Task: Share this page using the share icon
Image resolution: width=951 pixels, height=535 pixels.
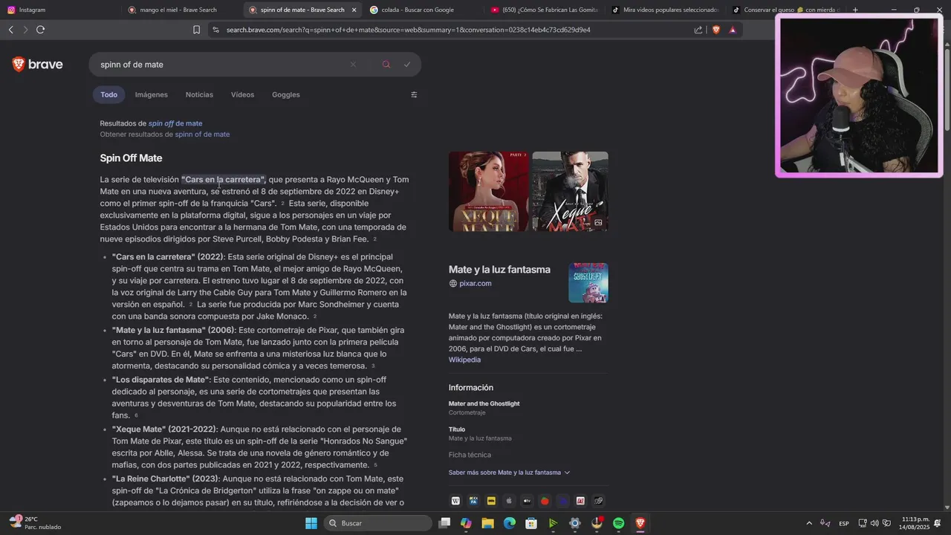Action: (698, 30)
